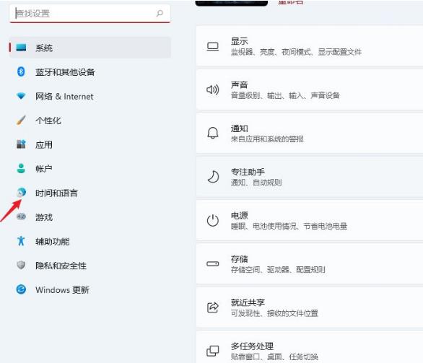This screenshot has width=423, height=363.
Task: Click the text 贴靠窗口、桌面、任务切换
Action: [x=274, y=357]
